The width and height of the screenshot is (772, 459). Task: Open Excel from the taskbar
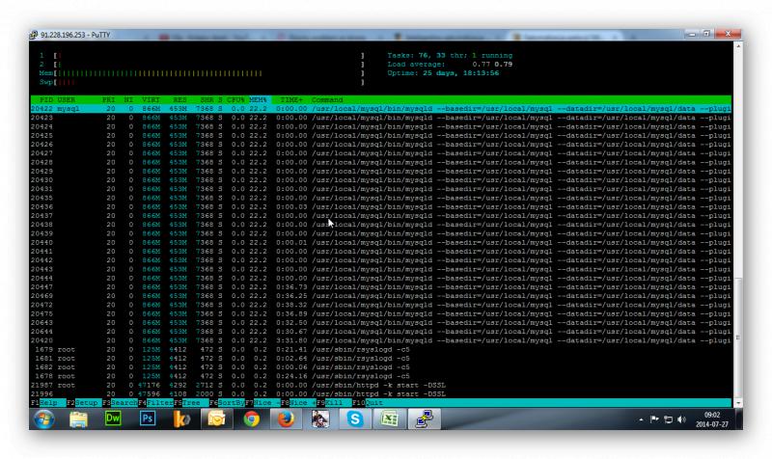pyautogui.click(x=389, y=419)
